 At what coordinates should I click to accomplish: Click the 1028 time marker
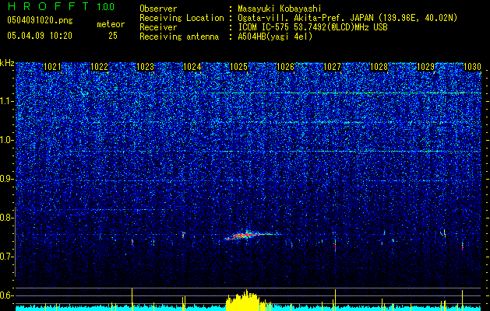coord(379,67)
